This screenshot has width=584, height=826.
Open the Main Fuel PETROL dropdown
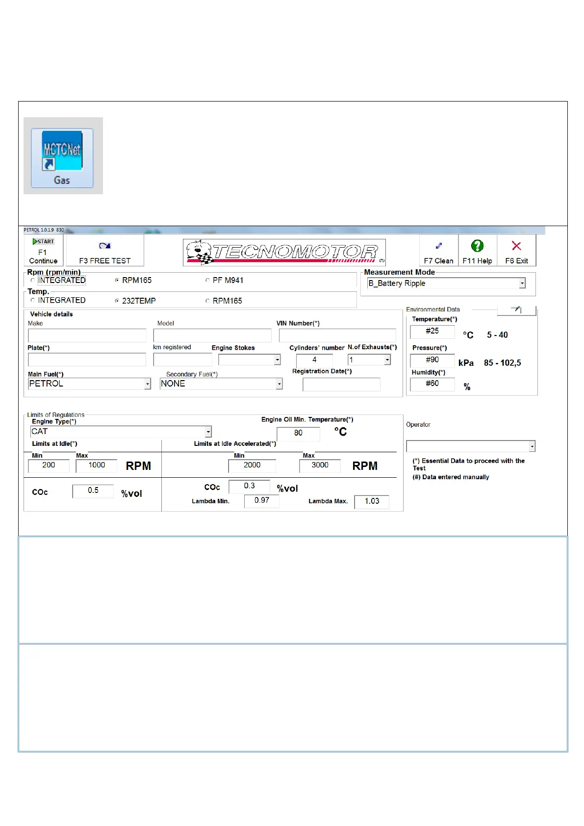click(148, 384)
